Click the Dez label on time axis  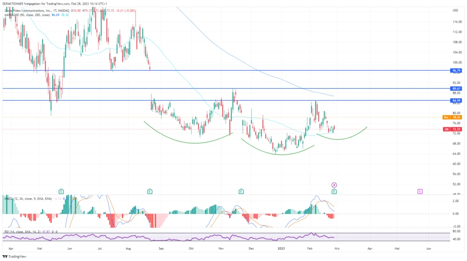pyautogui.click(x=251, y=248)
